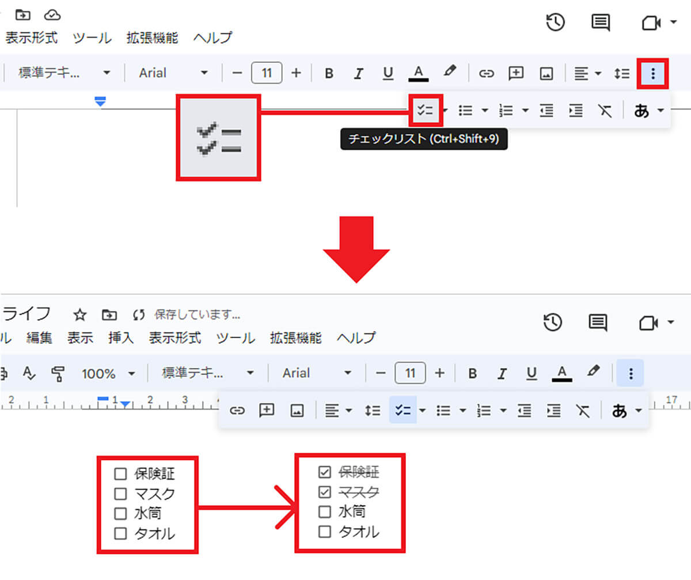Open version history clock in upper screenshot
This screenshot has width=691, height=580.
pos(556,22)
